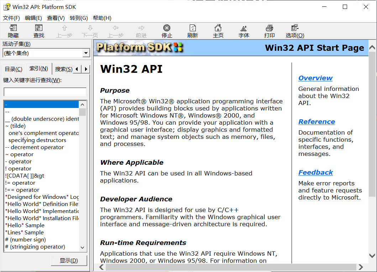Open the 活动子集 combo box dropdown

click(86, 53)
